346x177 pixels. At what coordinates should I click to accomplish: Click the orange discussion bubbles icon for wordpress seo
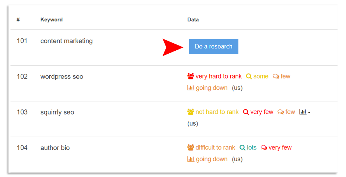(x=276, y=76)
